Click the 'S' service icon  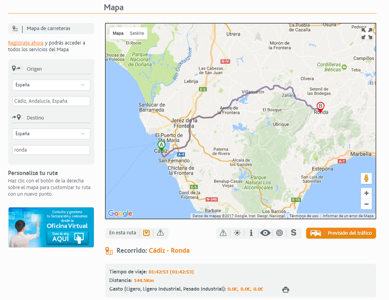(x=294, y=233)
